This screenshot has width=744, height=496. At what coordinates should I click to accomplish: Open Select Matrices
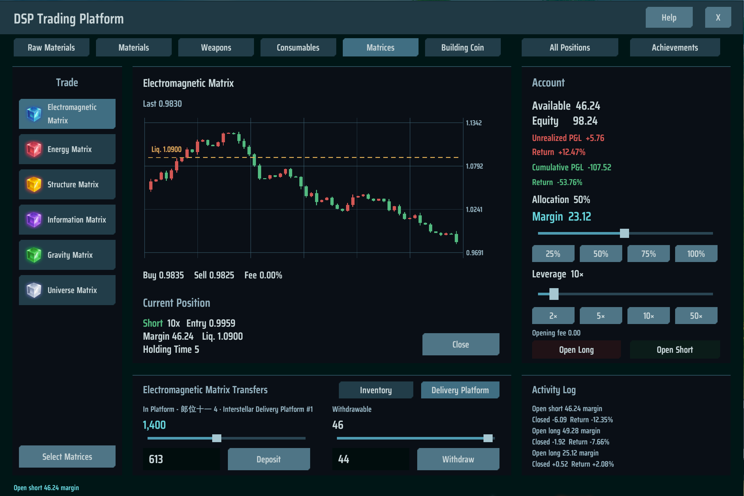(x=67, y=457)
